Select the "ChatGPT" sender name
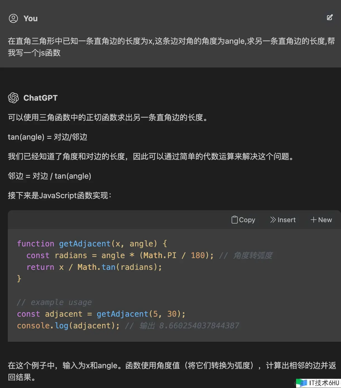 (40, 98)
